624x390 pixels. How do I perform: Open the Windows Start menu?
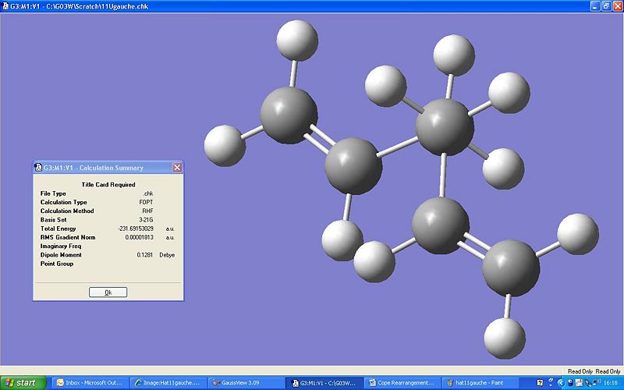pos(22,383)
